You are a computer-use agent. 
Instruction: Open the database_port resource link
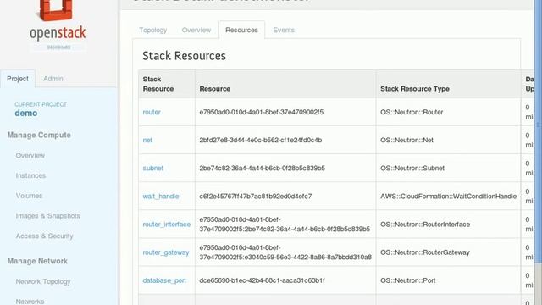pyautogui.click(x=164, y=280)
